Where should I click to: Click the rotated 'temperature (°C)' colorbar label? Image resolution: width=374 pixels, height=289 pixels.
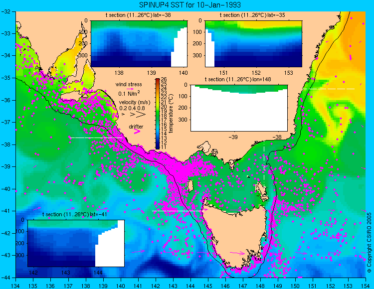point(171,114)
